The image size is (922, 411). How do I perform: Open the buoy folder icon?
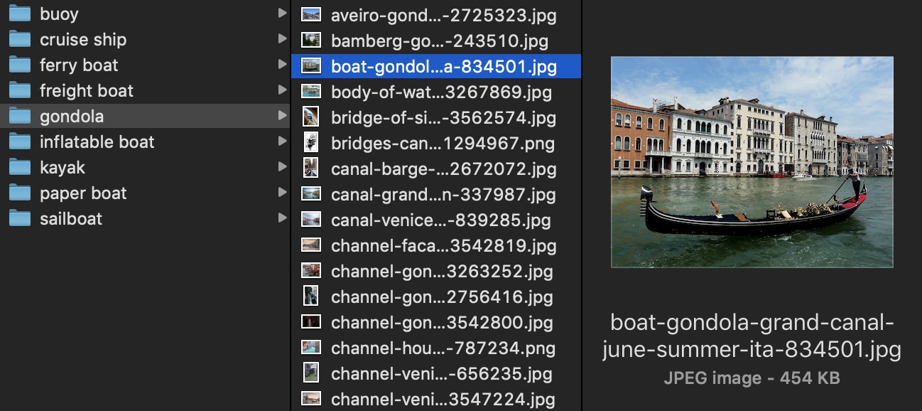pos(19,14)
